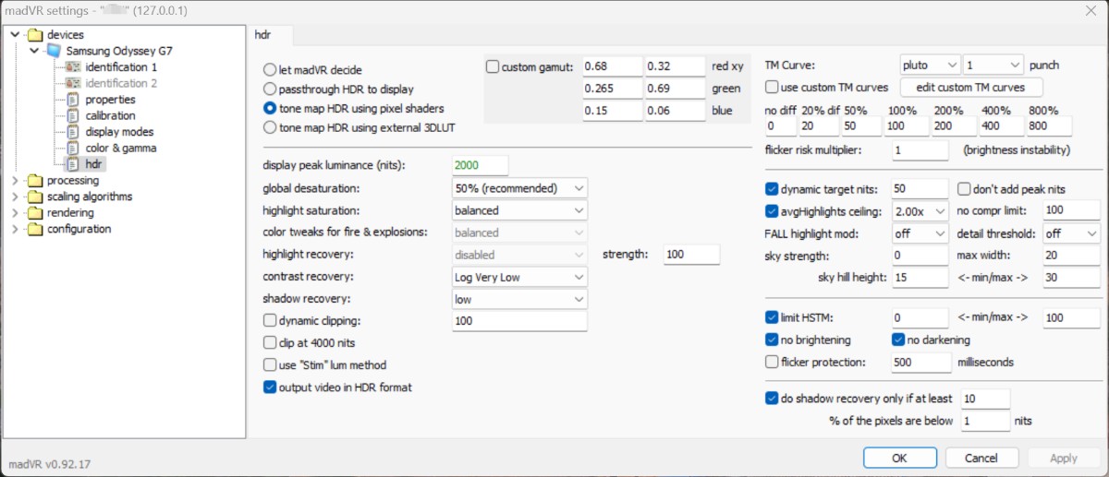Open the TM Curve pluto dropdown

tap(930, 66)
